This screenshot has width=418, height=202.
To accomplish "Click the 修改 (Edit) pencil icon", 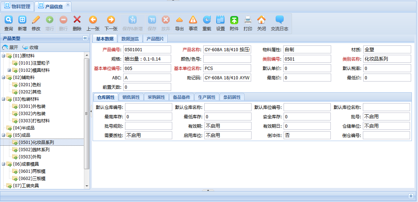I will pos(36,20).
